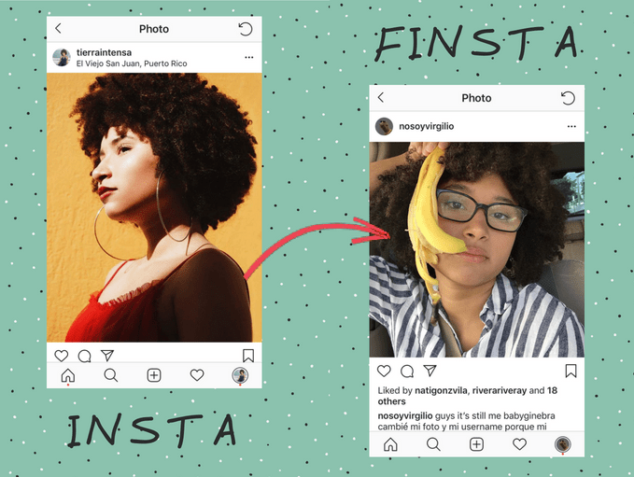
Task: Save the nosoyvirgilio post with bookmark icon
Action: coord(571,371)
